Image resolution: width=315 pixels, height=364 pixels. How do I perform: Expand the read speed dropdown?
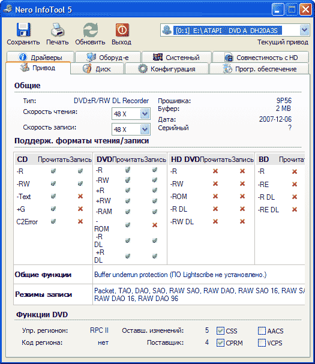145,114
